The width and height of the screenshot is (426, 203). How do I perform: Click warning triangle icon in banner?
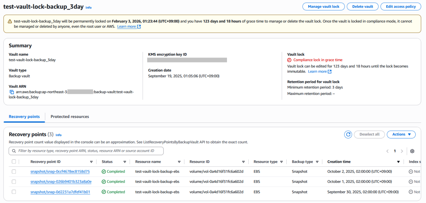click(x=10, y=21)
